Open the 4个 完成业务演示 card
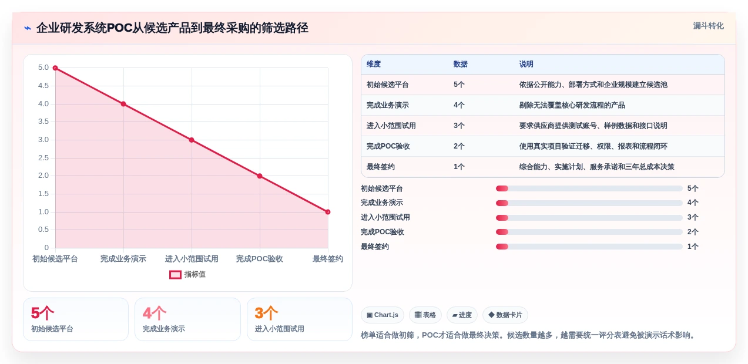The image size is (748, 364). point(187,319)
